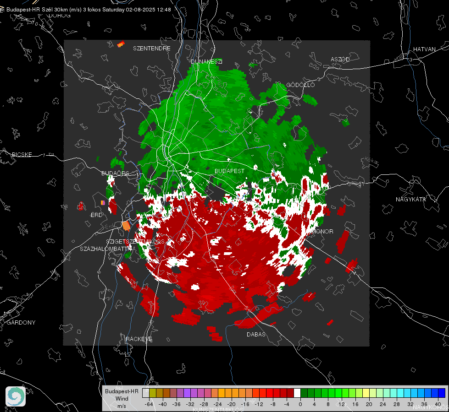The image size is (449, 412).
Task: Click the SZIGETSZENTMIKLÓS map label
Action: point(135,242)
